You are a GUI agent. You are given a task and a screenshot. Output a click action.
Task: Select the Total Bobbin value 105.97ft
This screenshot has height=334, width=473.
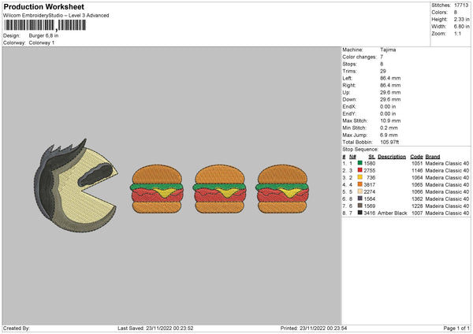pyautogui.click(x=389, y=142)
